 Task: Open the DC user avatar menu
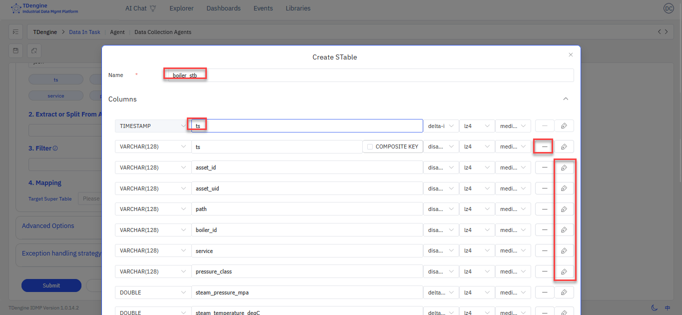click(668, 8)
